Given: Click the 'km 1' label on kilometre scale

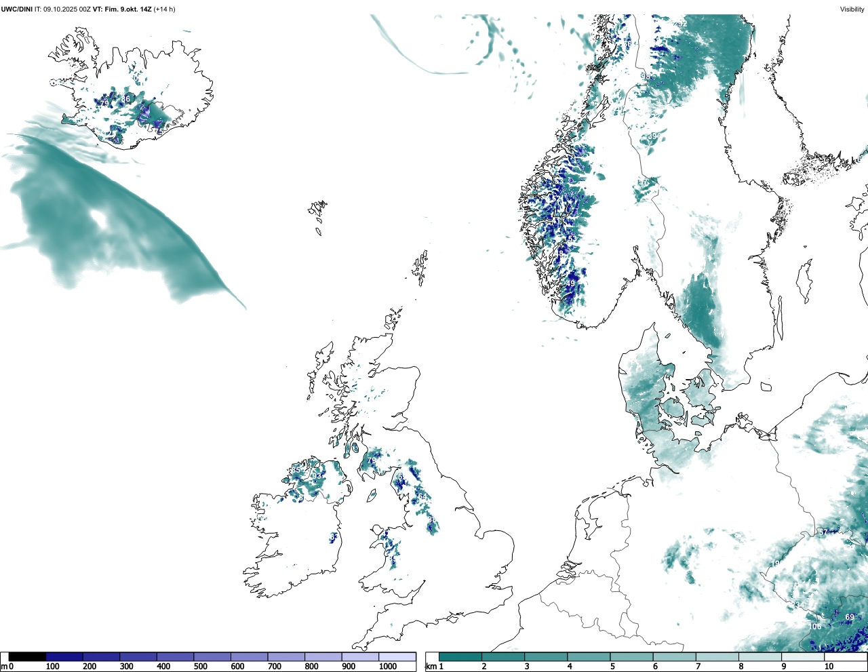Looking at the screenshot, I should coord(435,667).
